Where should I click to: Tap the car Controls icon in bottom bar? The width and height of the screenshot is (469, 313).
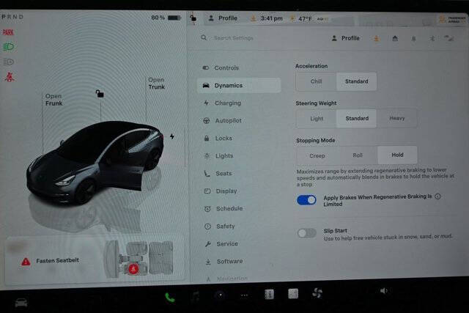click(x=21, y=303)
